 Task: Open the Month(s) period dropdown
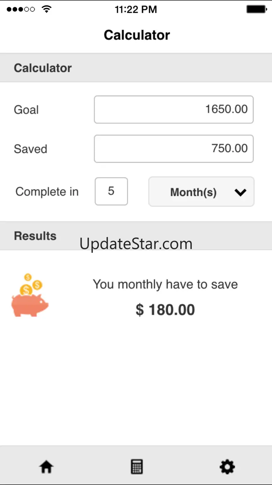click(x=201, y=192)
